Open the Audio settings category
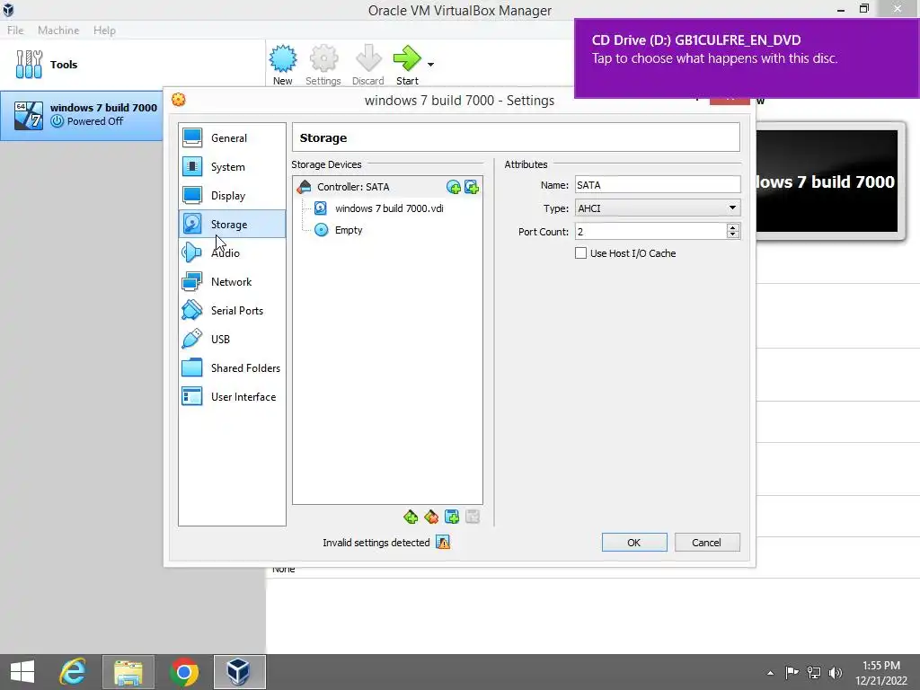The height and width of the screenshot is (690, 920). (232, 252)
